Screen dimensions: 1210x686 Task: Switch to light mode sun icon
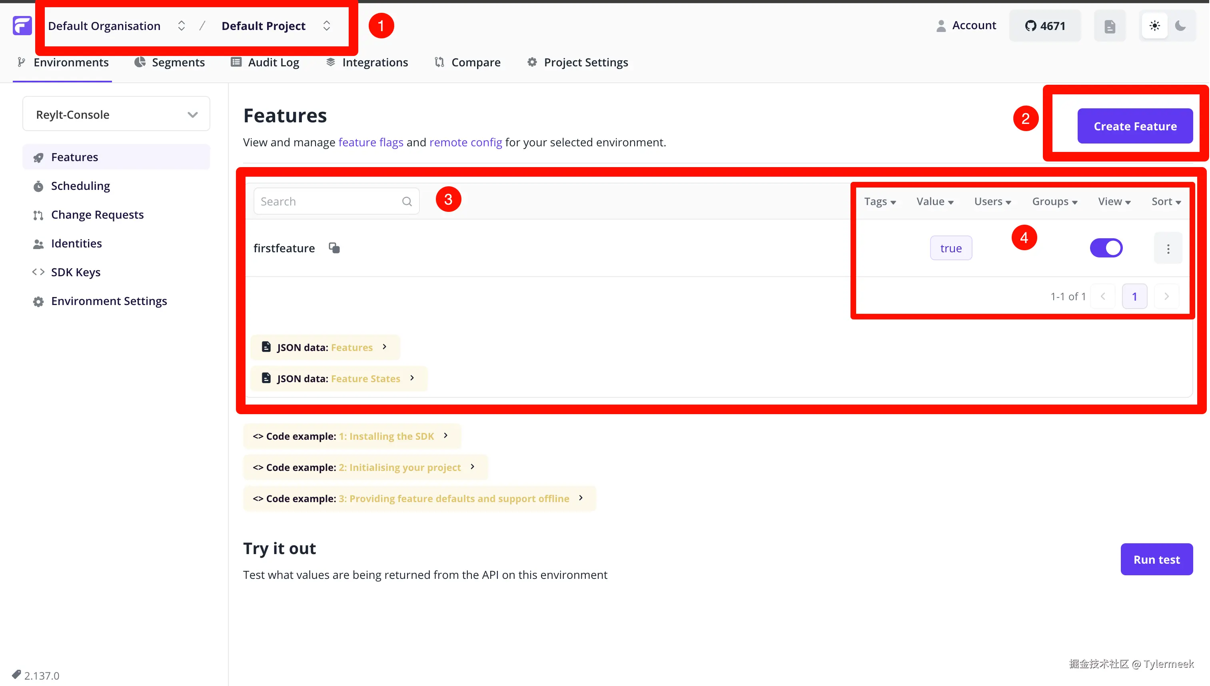pyautogui.click(x=1154, y=26)
